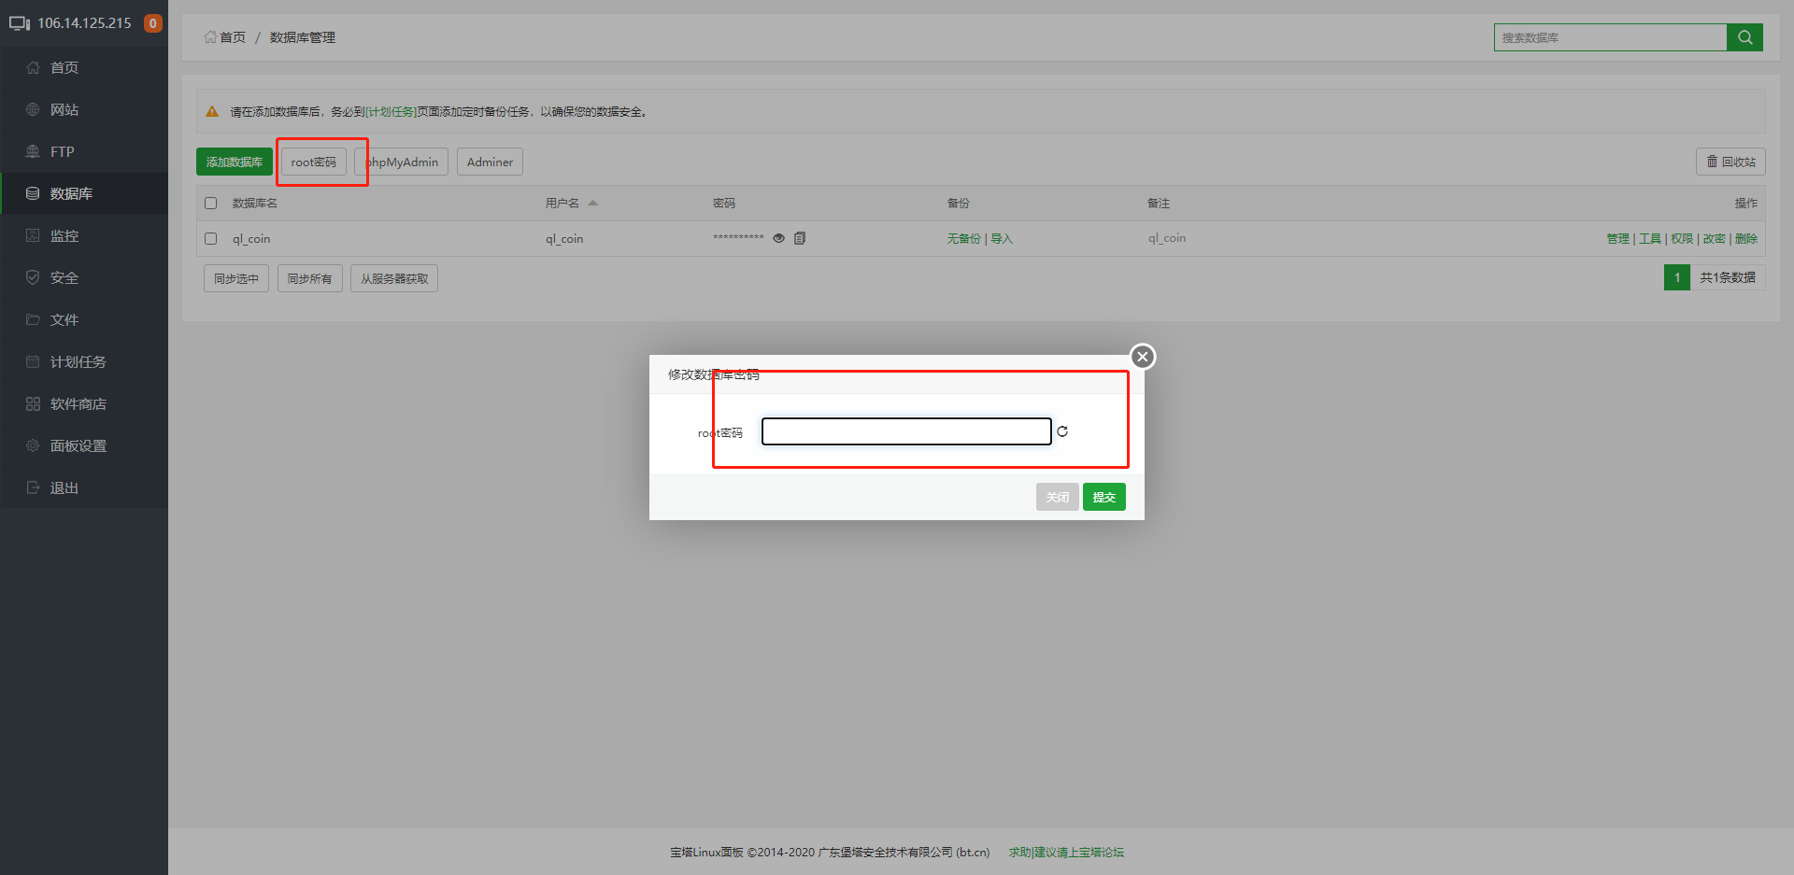Image resolution: width=1794 pixels, height=875 pixels.
Task: Click the 搜索数据库 search box
Action: click(x=1610, y=37)
